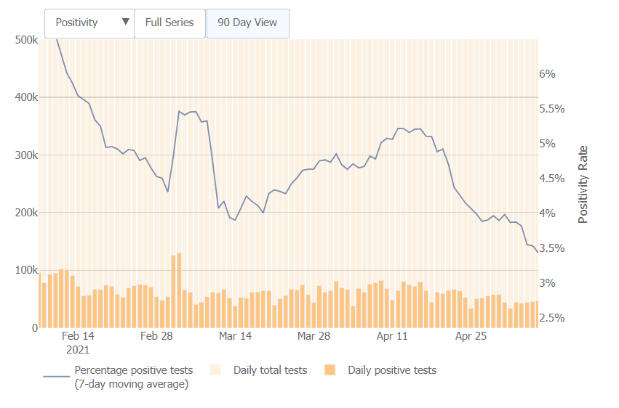Viewport: 619px width, 408px height.
Task: Click the Mar 28 x-axis date label
Action: 314,336
